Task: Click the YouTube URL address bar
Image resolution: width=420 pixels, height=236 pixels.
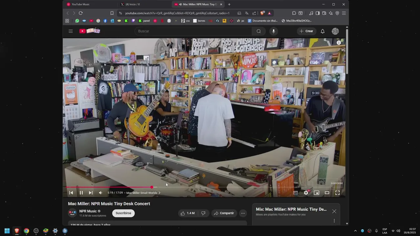Action: pos(177,13)
